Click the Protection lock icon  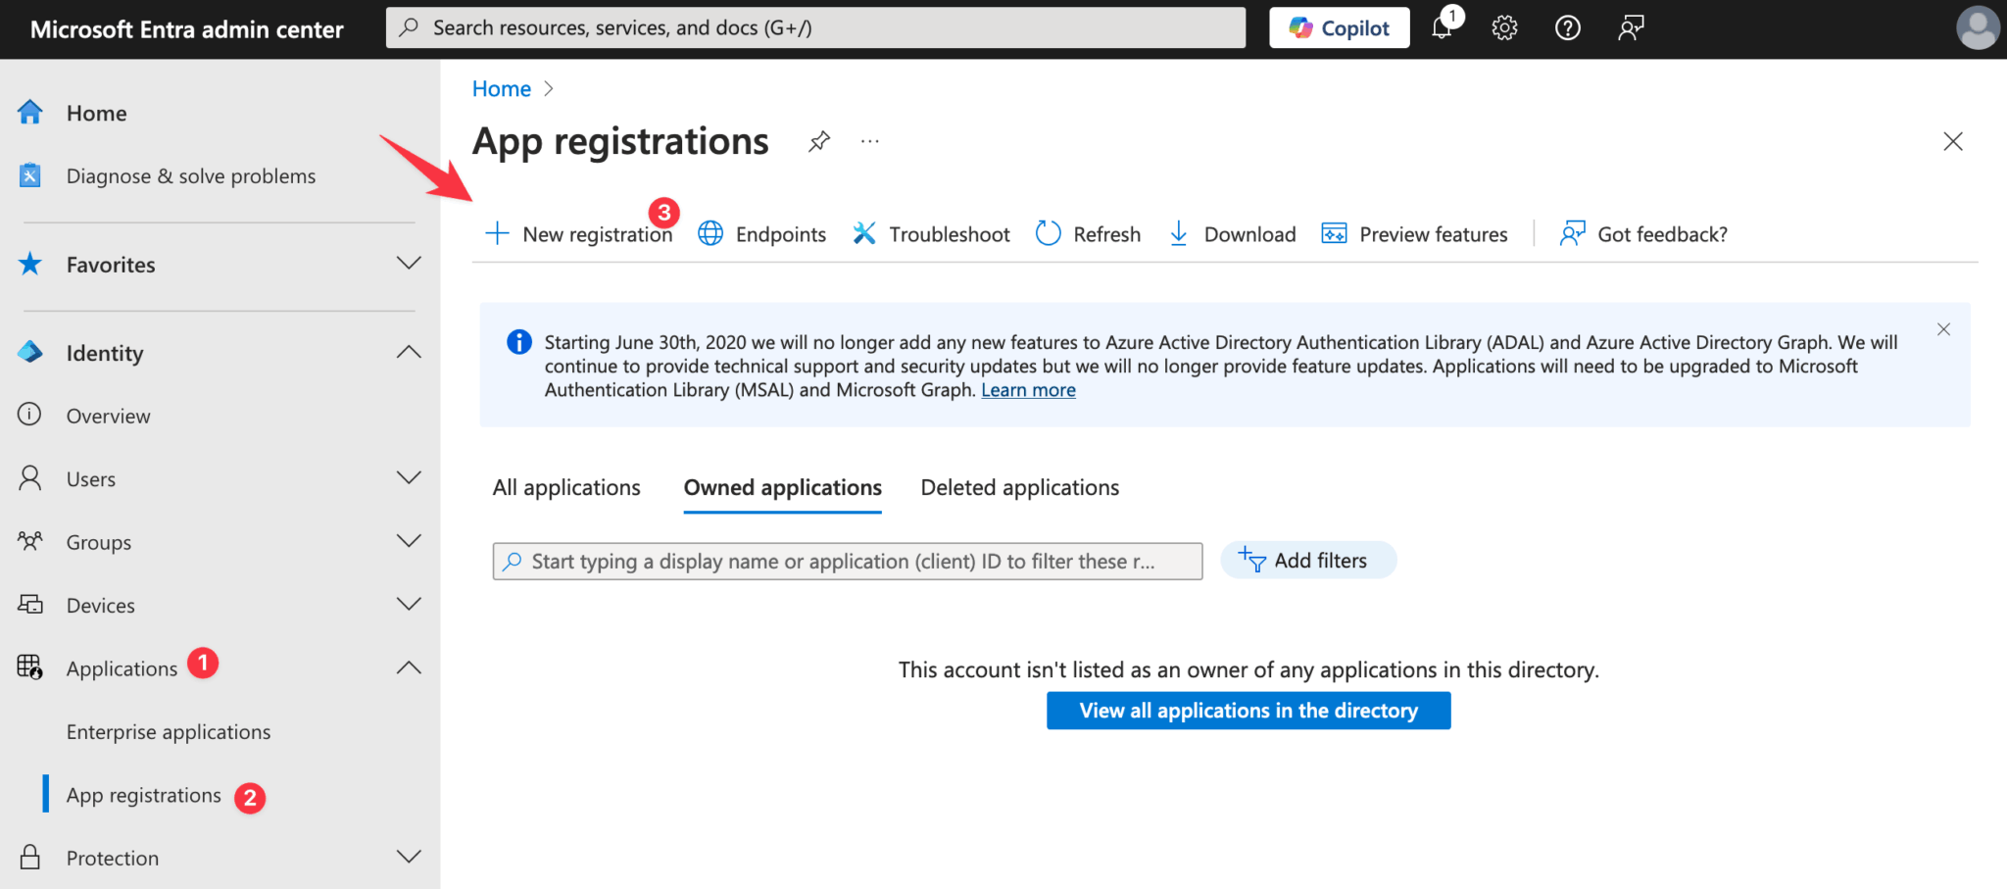pos(30,857)
